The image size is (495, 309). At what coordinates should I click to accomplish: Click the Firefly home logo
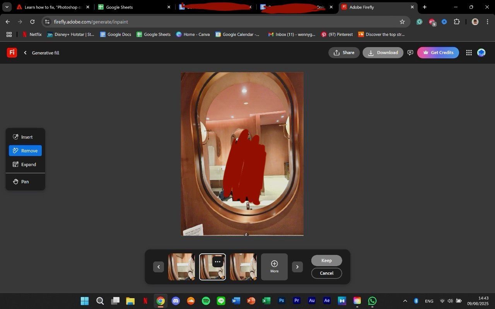(x=12, y=53)
